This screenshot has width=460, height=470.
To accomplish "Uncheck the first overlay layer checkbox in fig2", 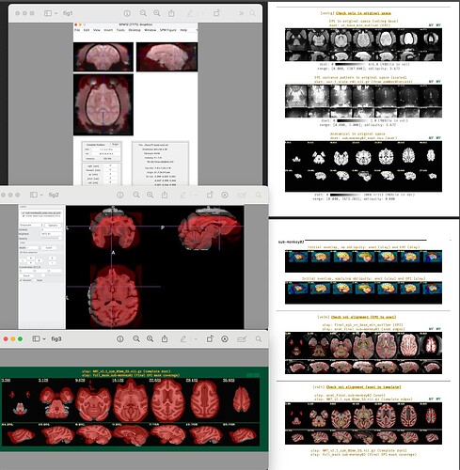I will (x=23, y=212).
